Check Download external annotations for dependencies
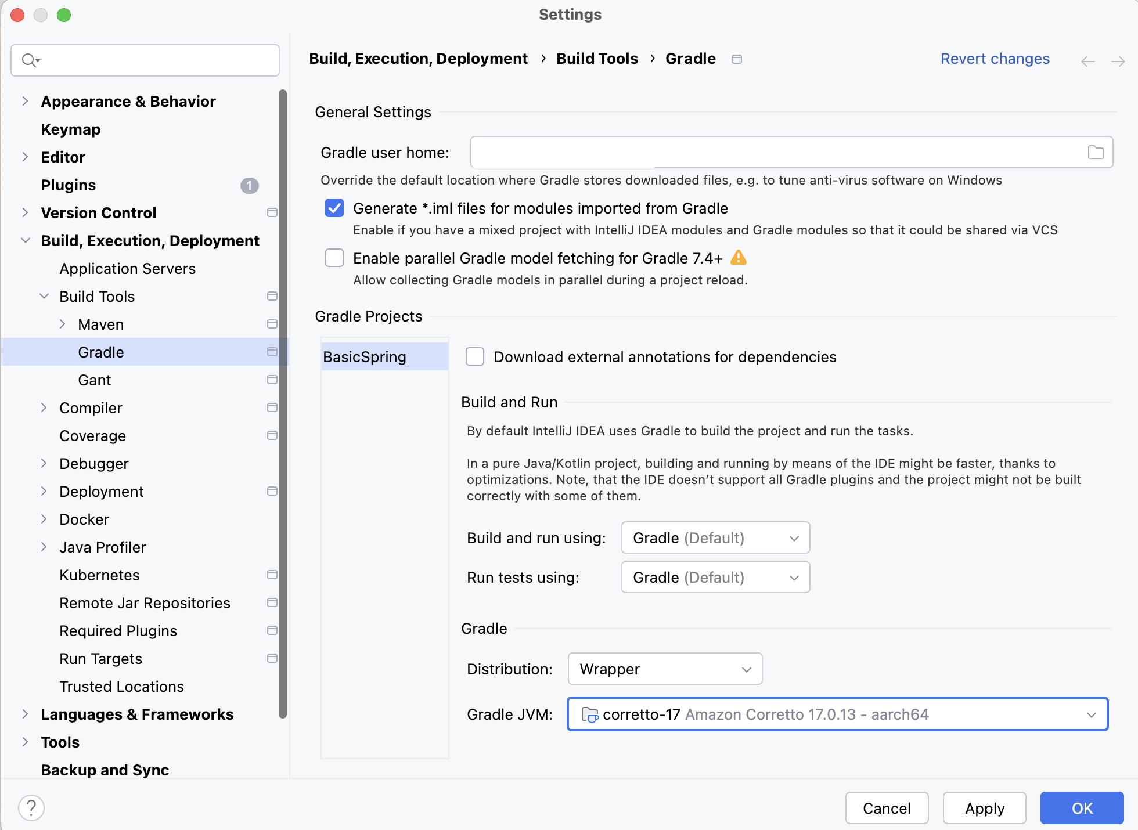 475,356
